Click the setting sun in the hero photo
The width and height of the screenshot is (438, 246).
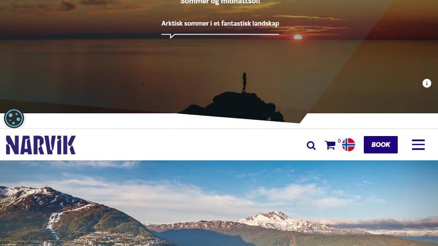pyautogui.click(x=298, y=37)
